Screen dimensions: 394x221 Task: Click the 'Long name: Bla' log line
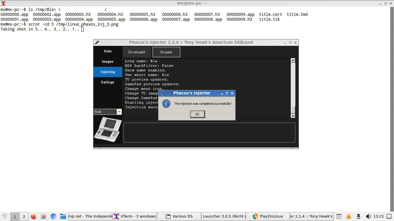coord(141,61)
